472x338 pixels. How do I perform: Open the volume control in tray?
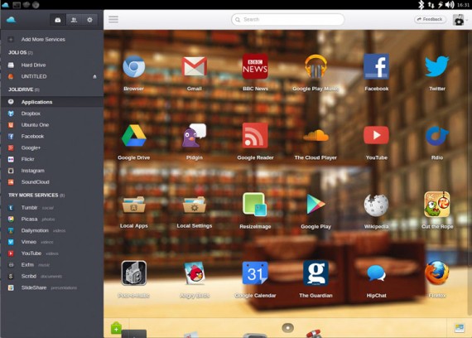[x=450, y=4]
